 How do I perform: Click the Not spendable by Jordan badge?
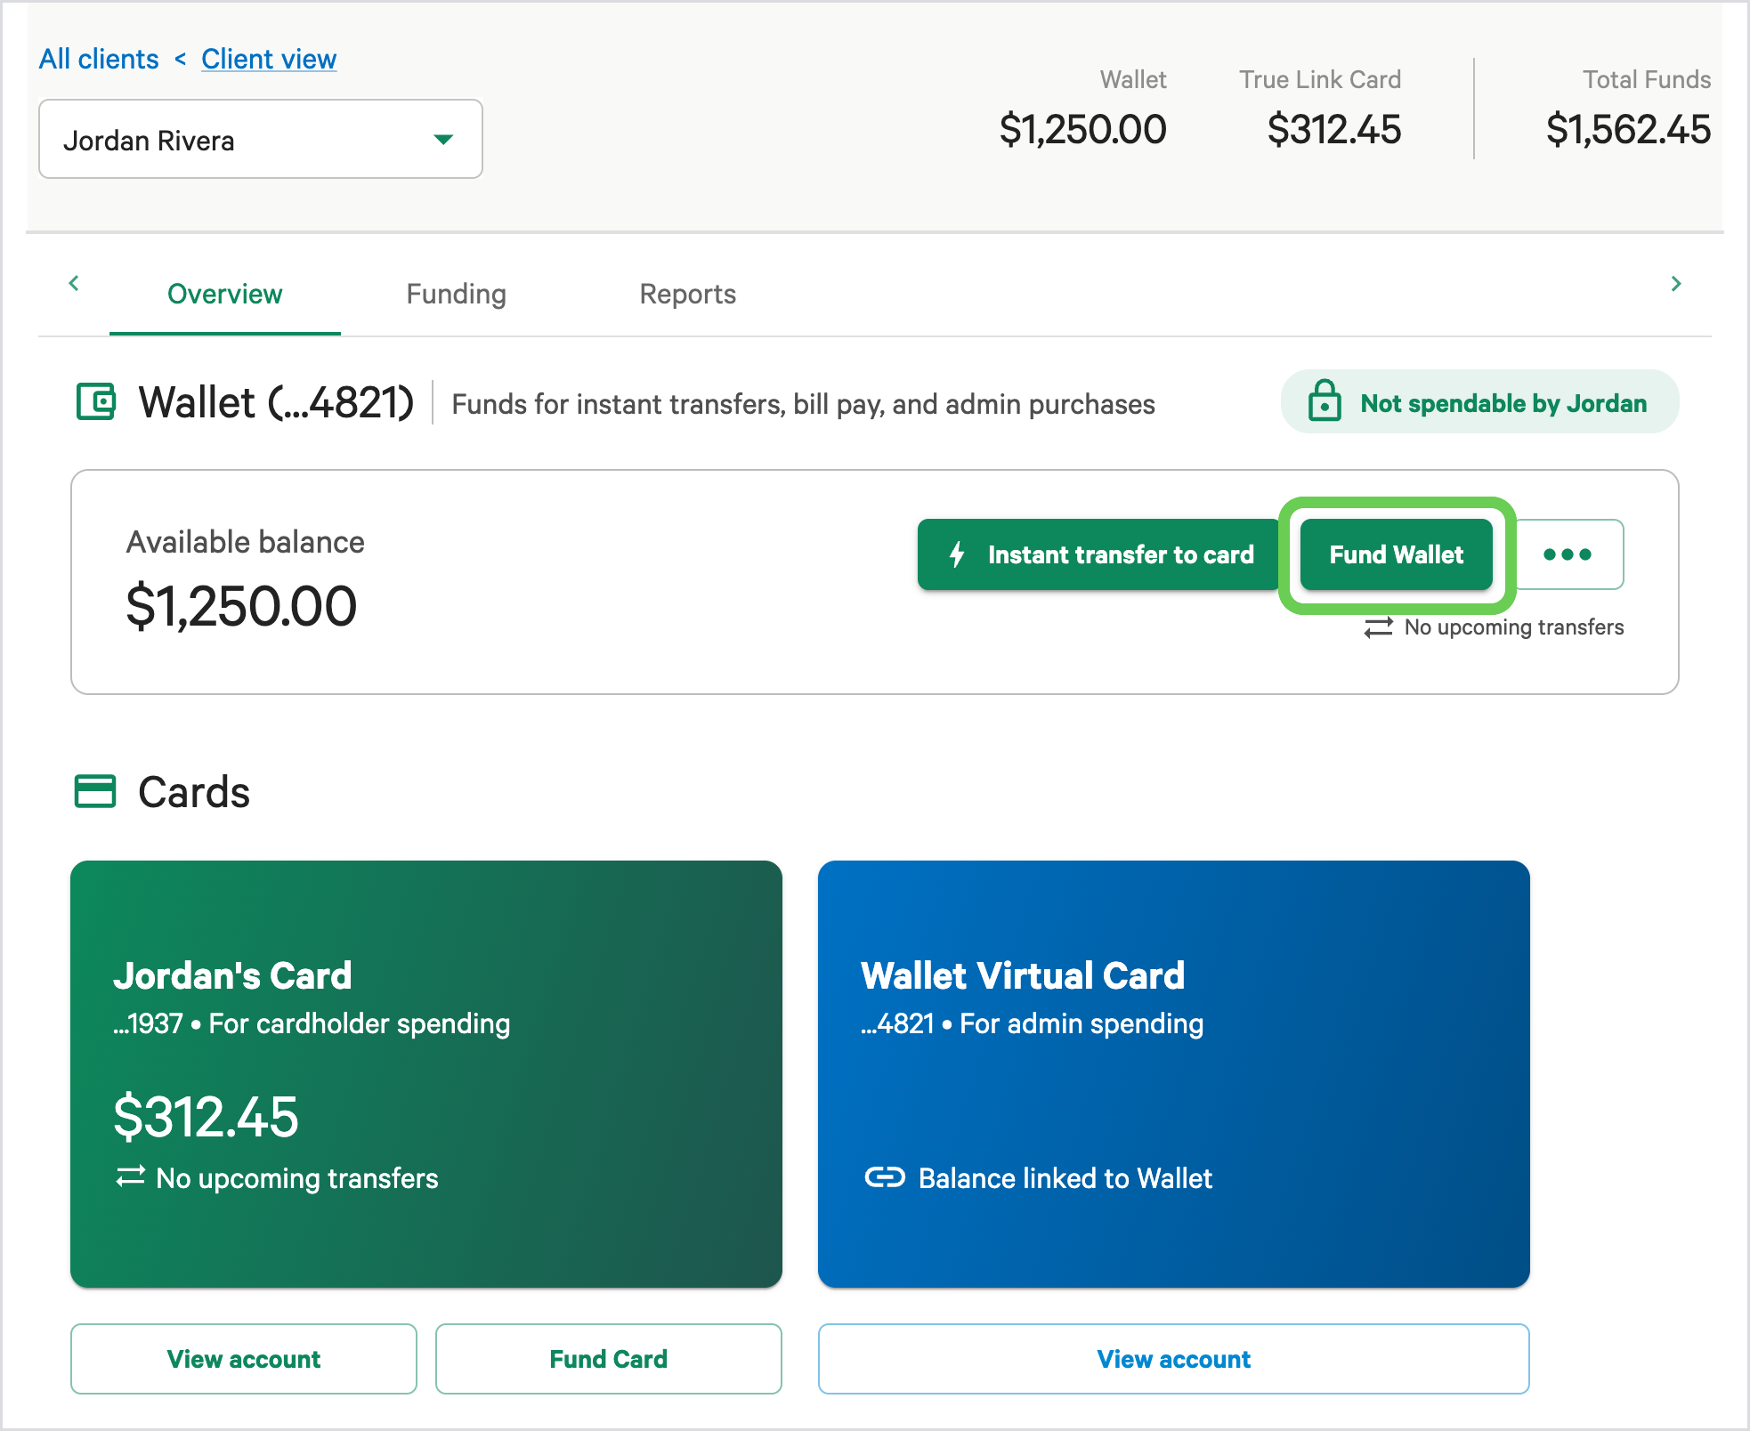pyautogui.click(x=1480, y=401)
